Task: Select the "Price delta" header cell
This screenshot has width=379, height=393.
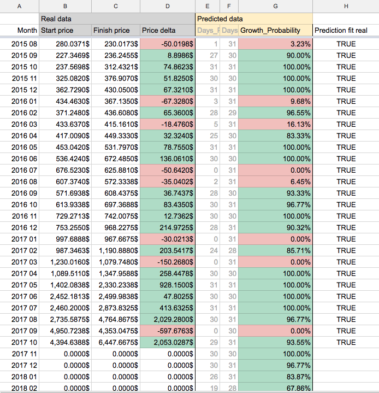Action: (x=167, y=31)
